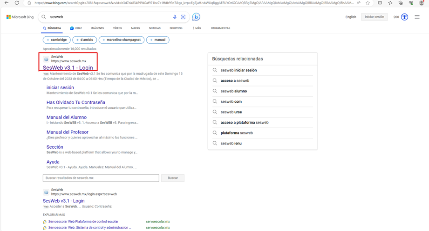Open the Bing hamburger menu
The height and width of the screenshot is (231, 429).
coord(417,17)
